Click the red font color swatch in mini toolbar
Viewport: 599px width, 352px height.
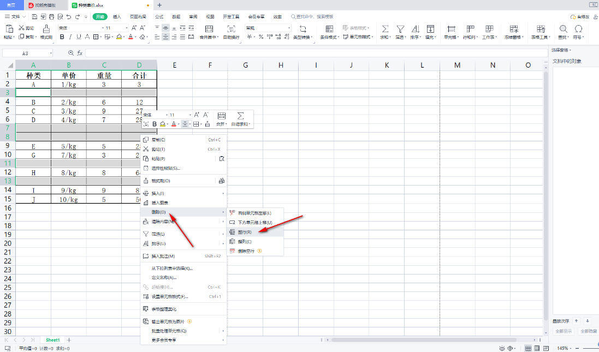pos(174,124)
